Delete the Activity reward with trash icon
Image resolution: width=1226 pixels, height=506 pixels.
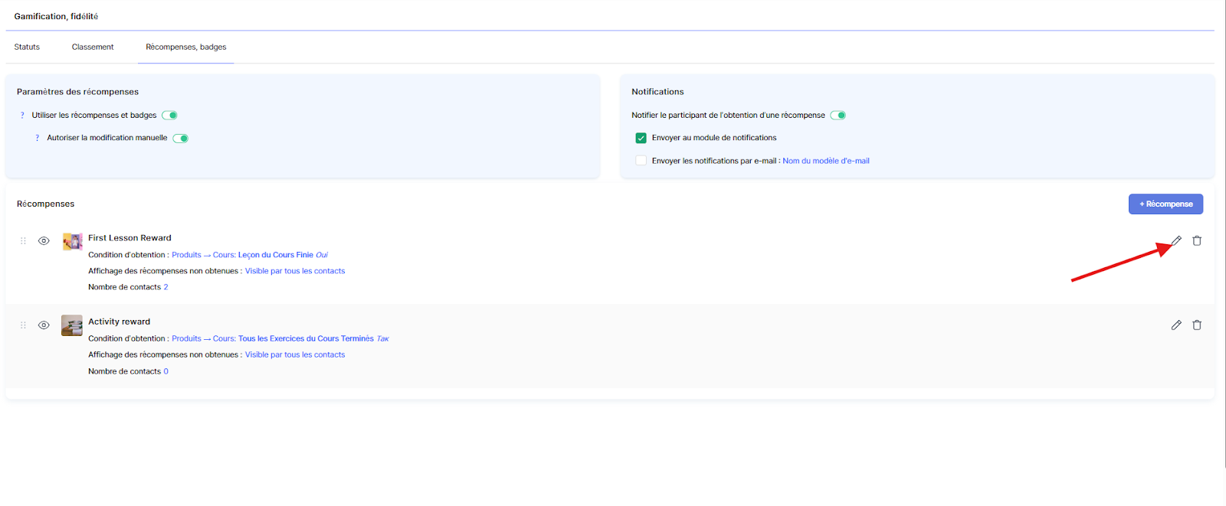coord(1197,325)
